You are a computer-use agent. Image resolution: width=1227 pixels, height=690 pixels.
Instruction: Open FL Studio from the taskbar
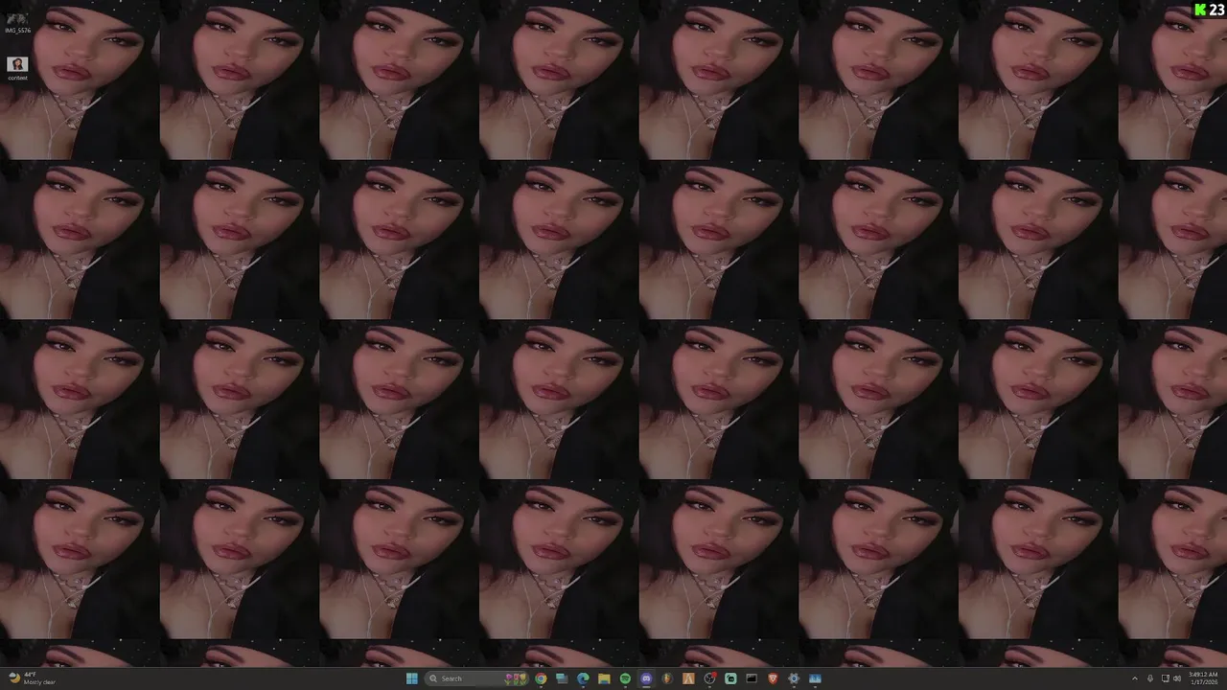pyautogui.click(x=667, y=678)
